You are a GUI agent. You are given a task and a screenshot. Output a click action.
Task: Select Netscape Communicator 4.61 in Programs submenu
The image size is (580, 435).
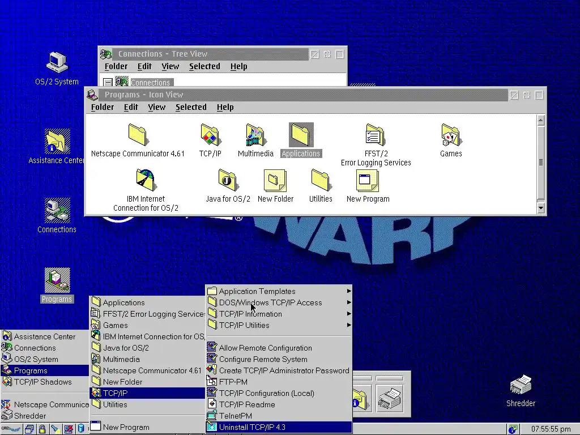pyautogui.click(x=147, y=370)
